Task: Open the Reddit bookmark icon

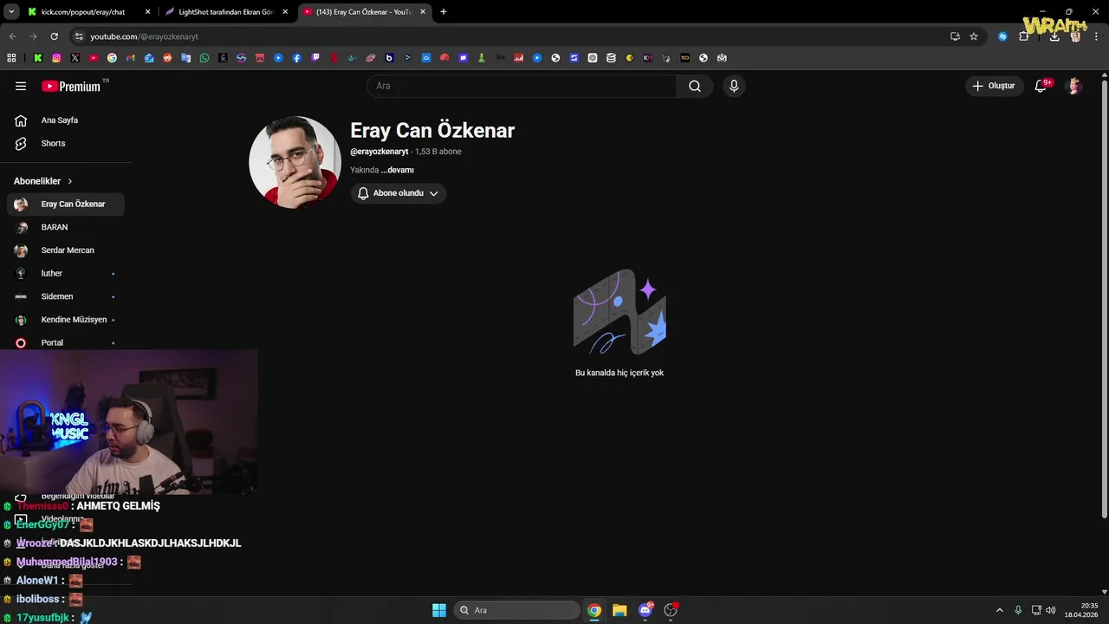Action: [x=167, y=58]
